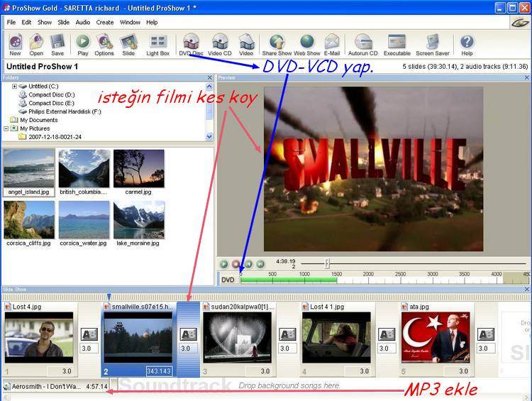Screen dimensions: 532x401
Task: Open the File menu
Action: pos(11,23)
